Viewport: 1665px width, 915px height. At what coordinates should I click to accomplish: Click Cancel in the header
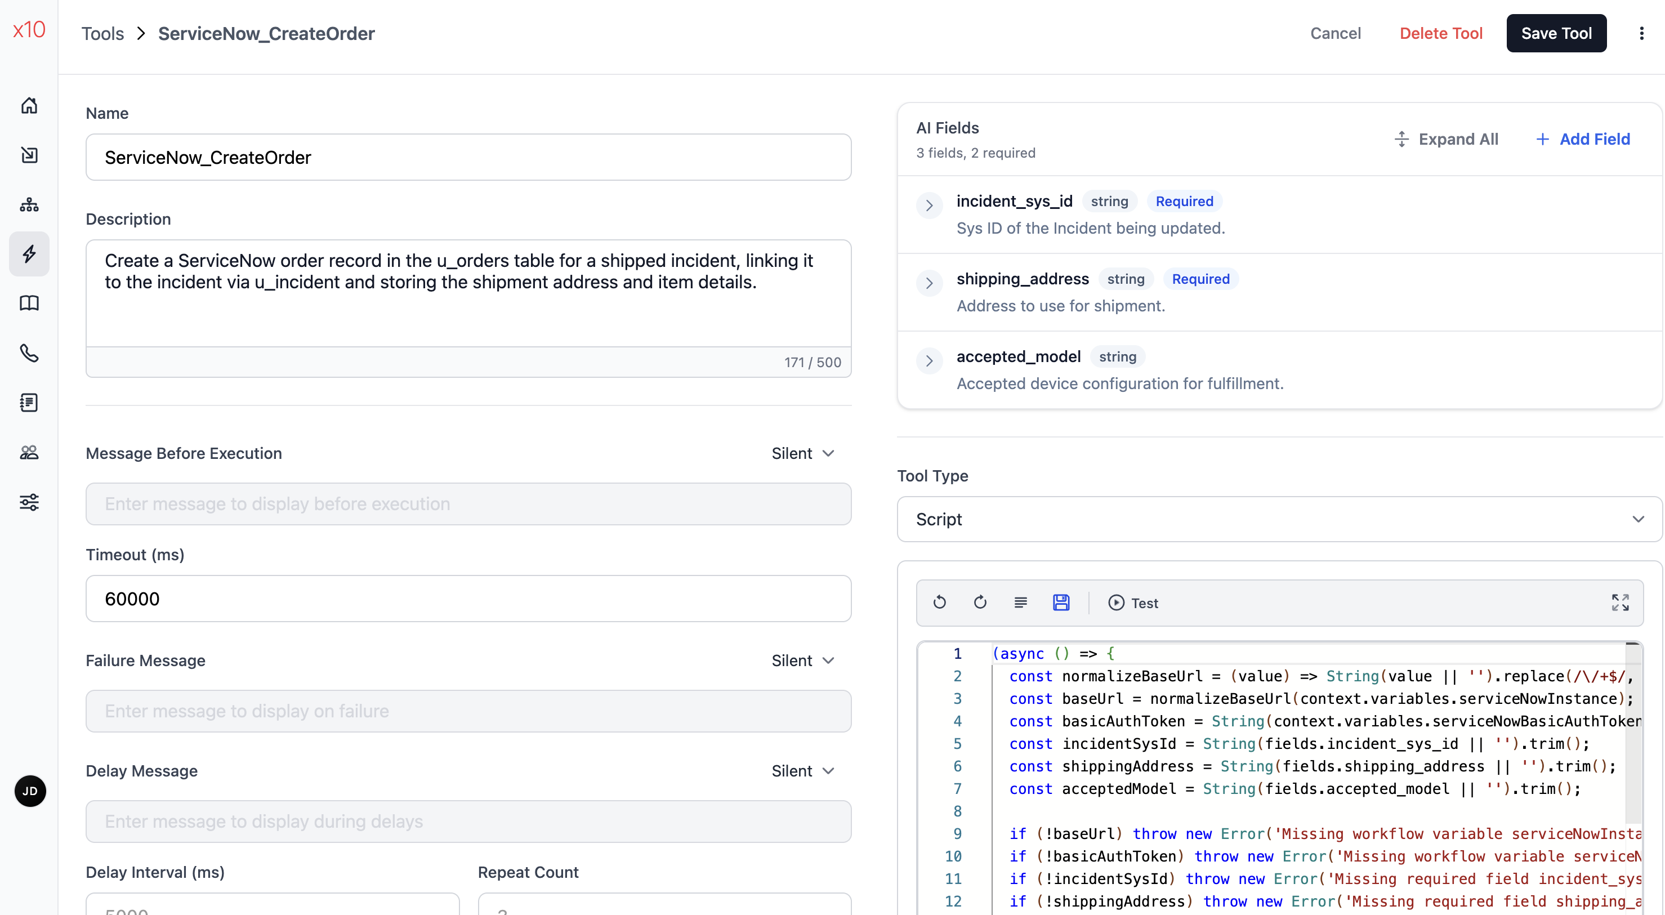1336,34
